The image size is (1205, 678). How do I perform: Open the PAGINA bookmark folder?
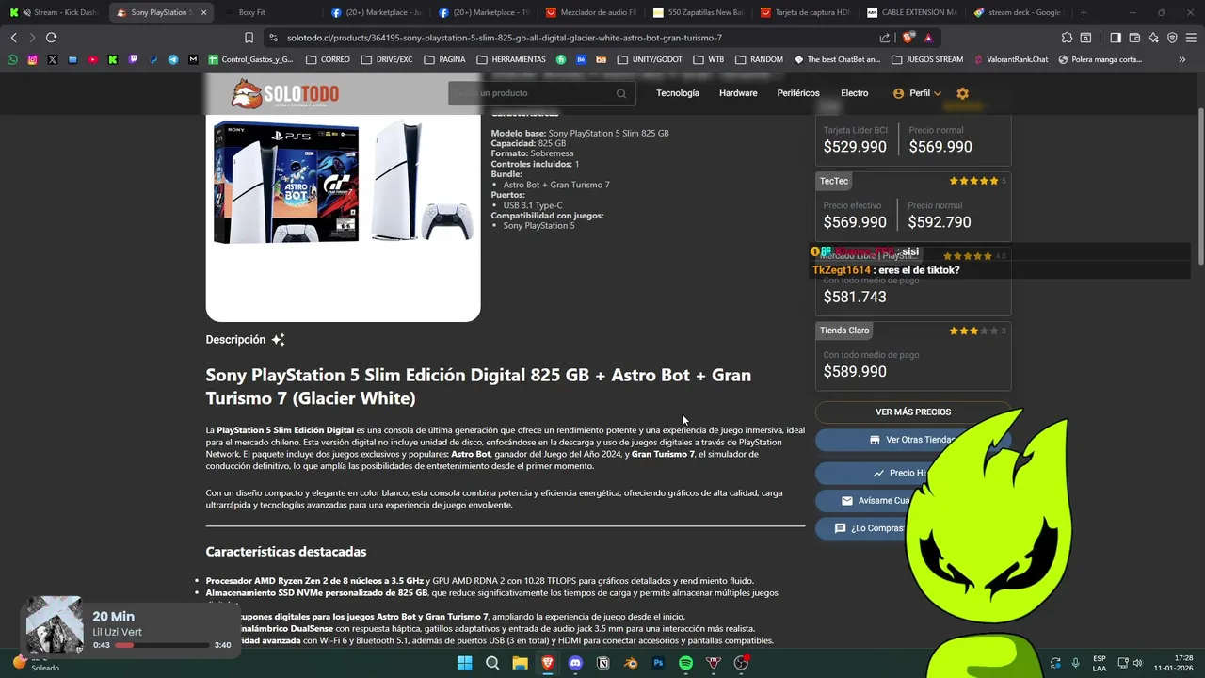(x=444, y=59)
